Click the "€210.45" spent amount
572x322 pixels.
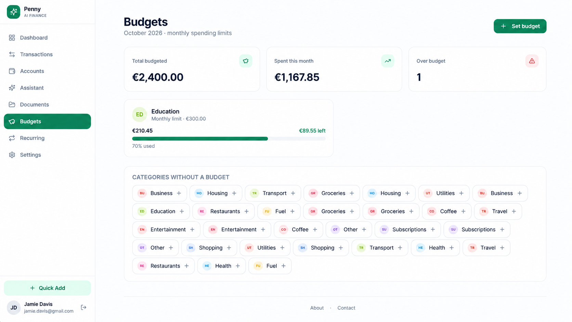click(142, 131)
